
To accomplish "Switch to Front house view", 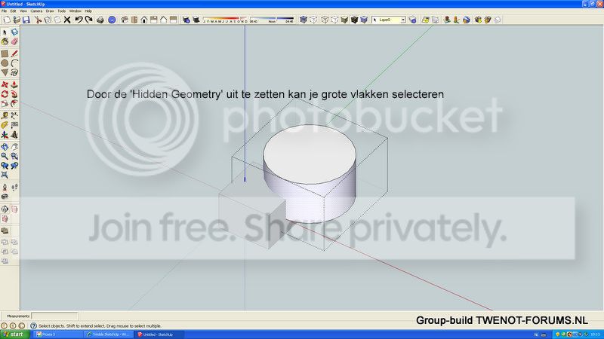I will (144, 20).
